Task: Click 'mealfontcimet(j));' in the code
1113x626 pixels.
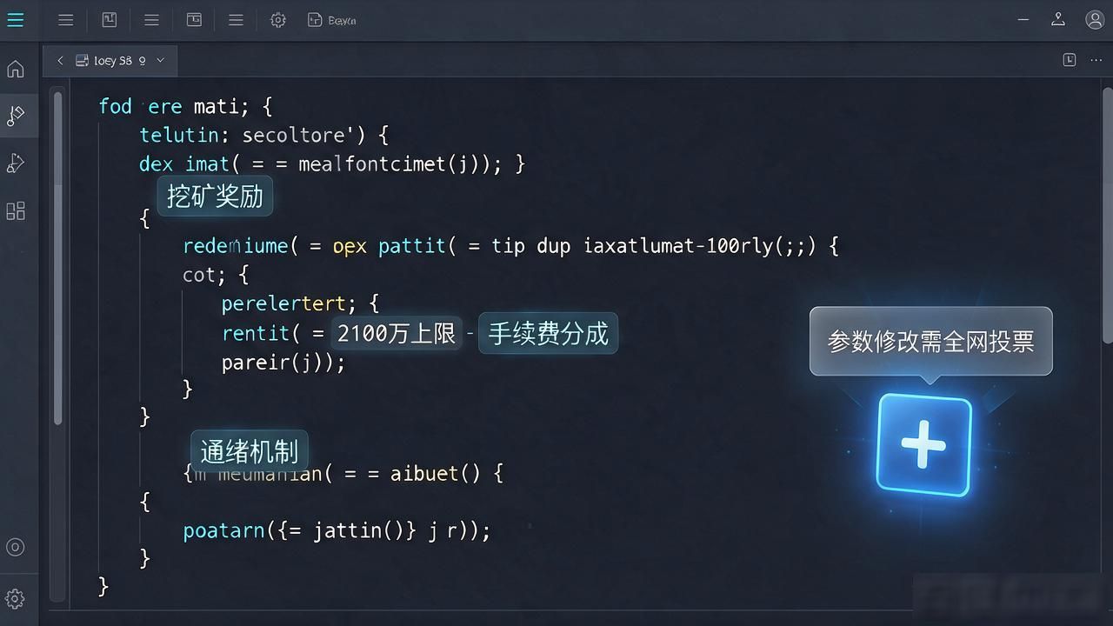Action: point(400,163)
